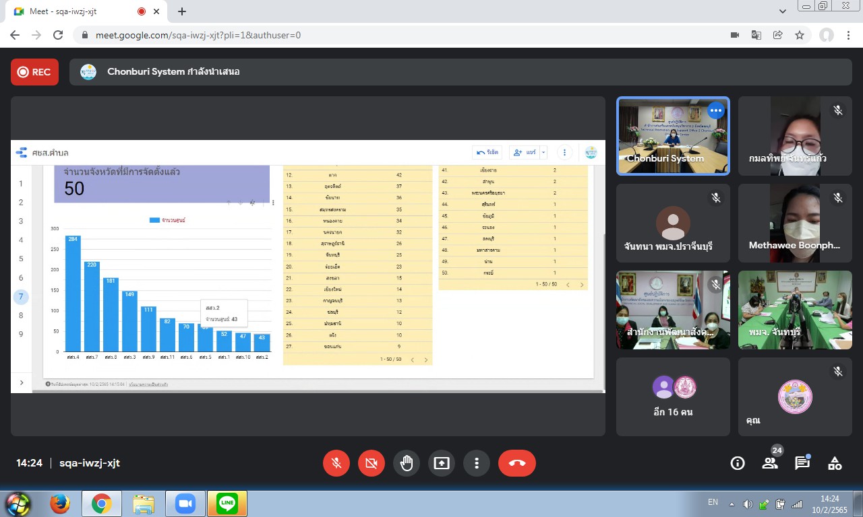Click the red hang up call button
The height and width of the screenshot is (517, 863).
tap(516, 463)
